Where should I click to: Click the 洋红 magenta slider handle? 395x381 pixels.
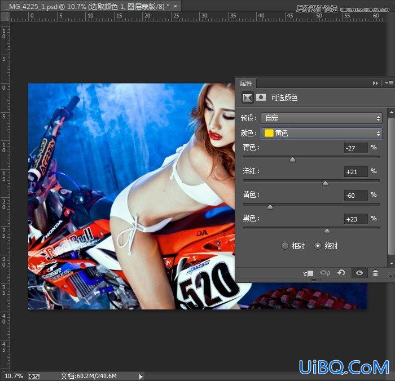tap(325, 183)
